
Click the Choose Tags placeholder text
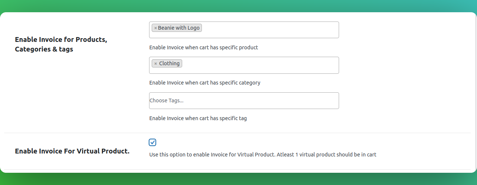[x=167, y=100]
